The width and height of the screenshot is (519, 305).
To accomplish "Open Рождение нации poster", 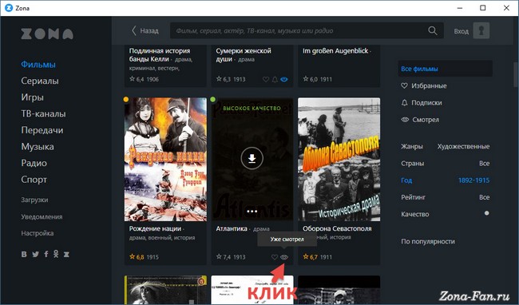I will coord(165,159).
